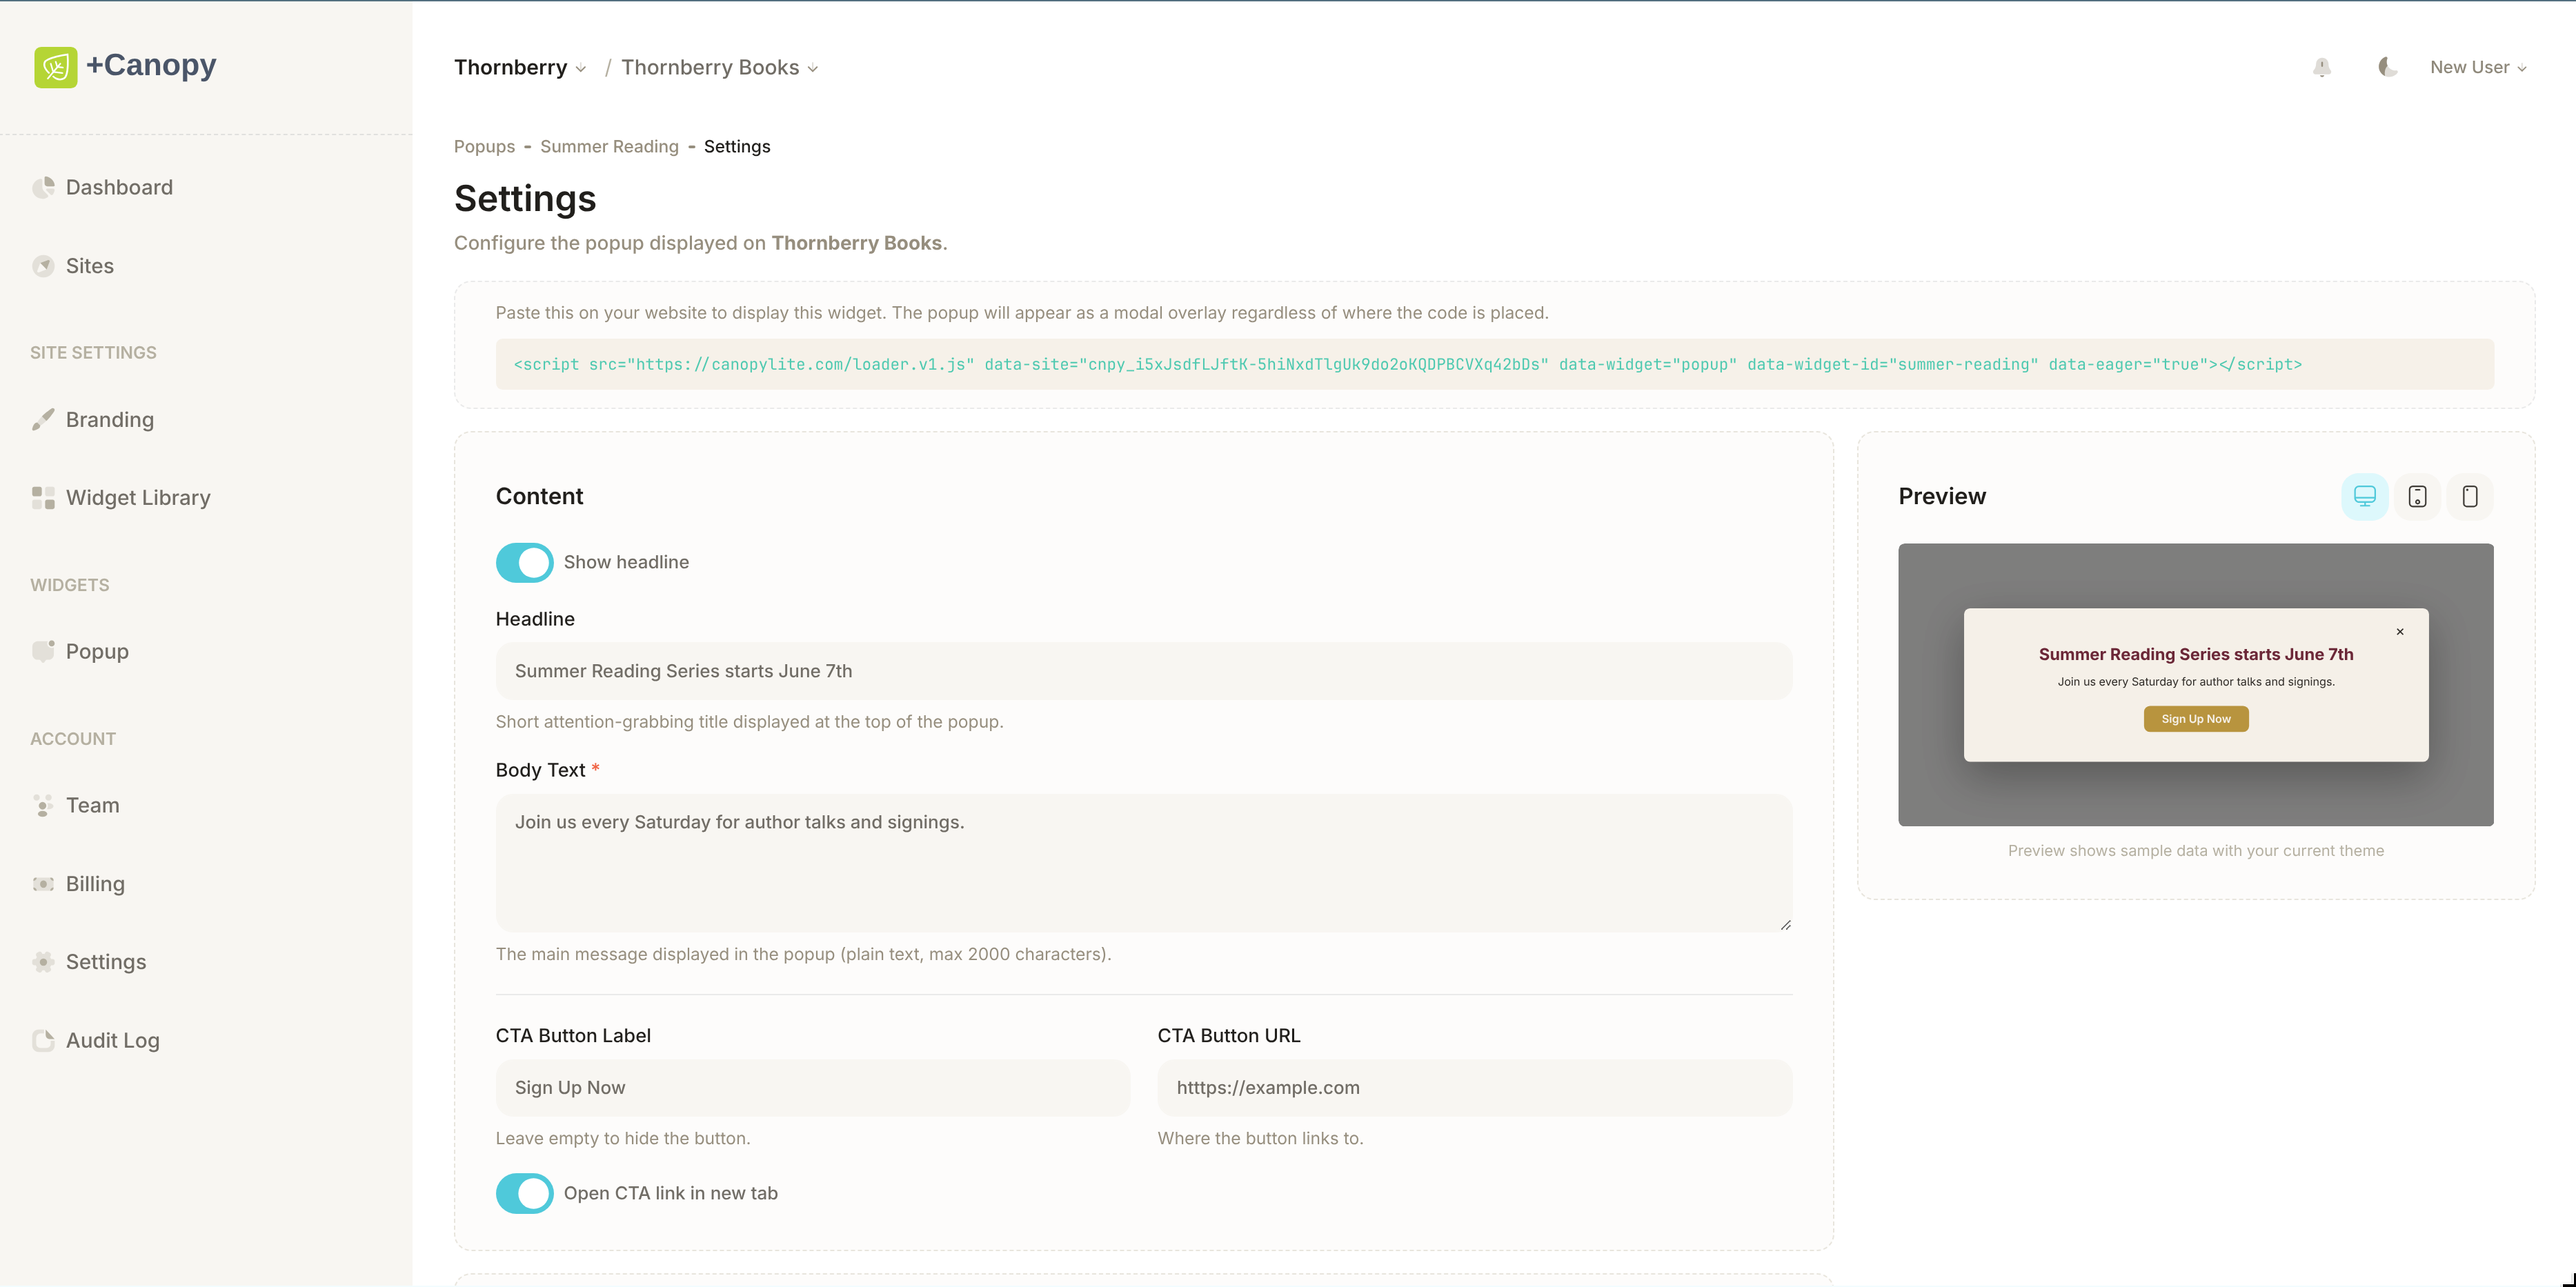The height and width of the screenshot is (1287, 2576).
Task: Expand the Thornberry organization dropdown
Action: (x=520, y=67)
